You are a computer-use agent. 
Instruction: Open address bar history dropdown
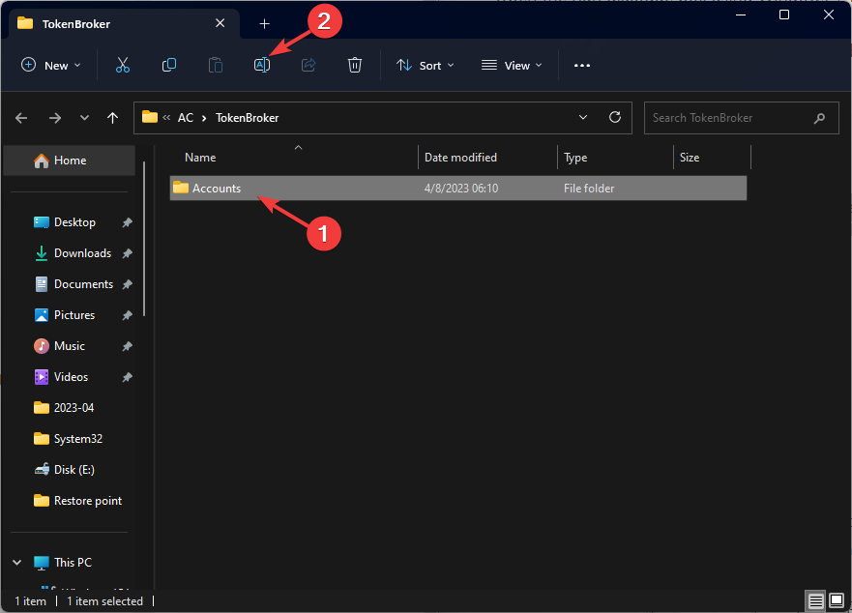coord(583,117)
